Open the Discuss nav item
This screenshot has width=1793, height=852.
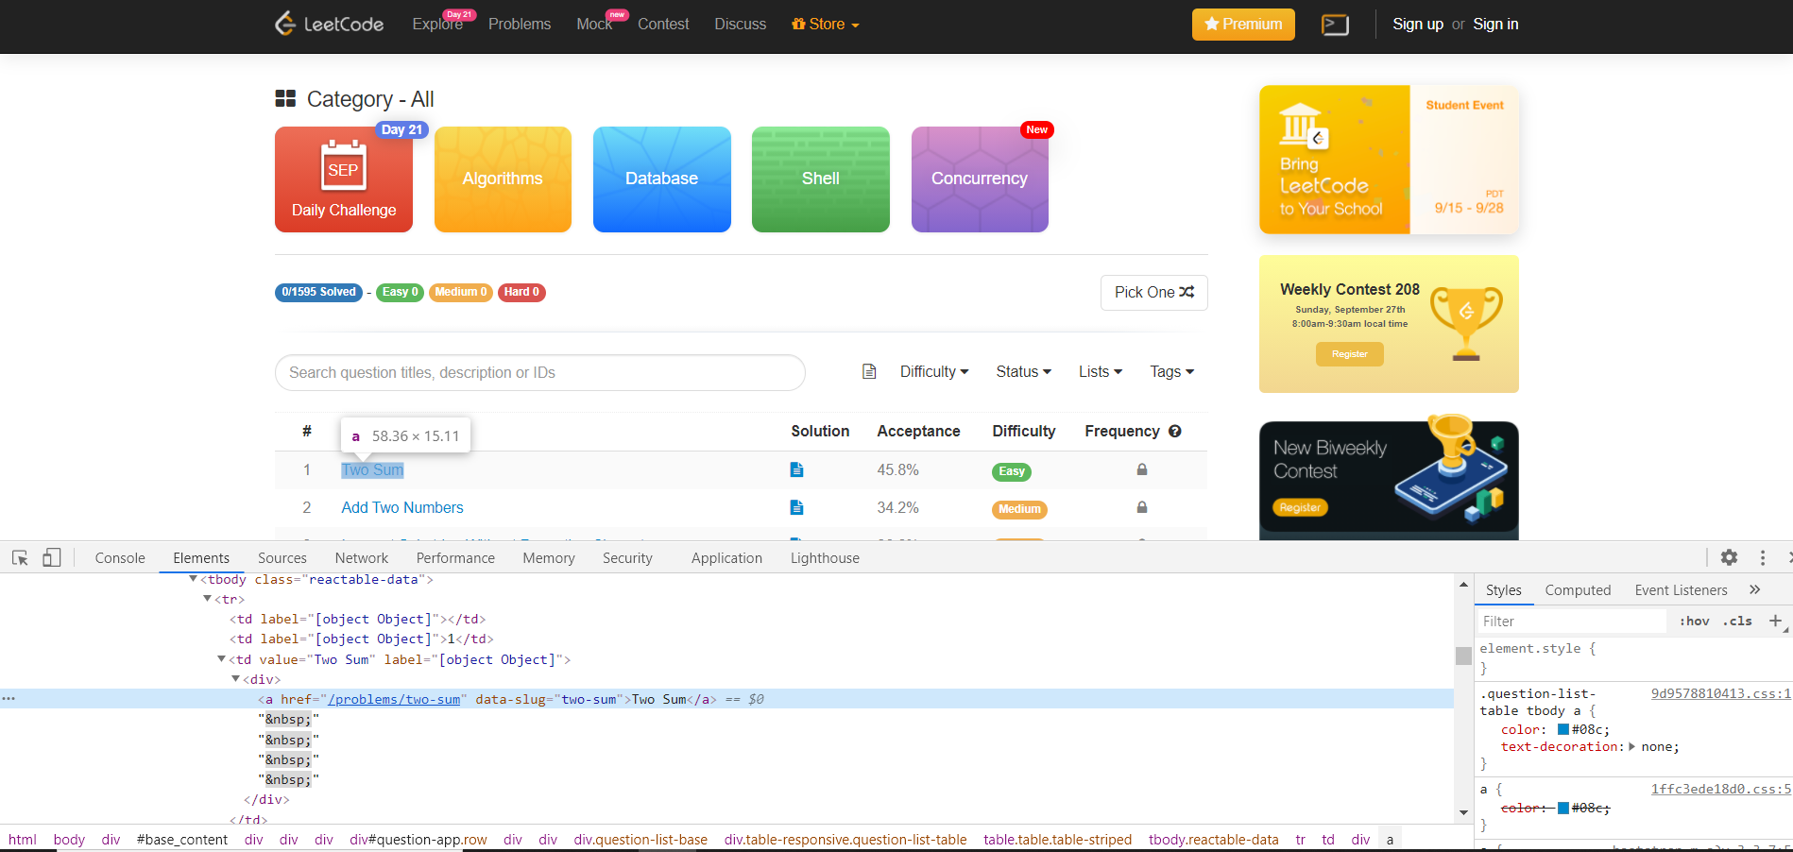coord(741,25)
